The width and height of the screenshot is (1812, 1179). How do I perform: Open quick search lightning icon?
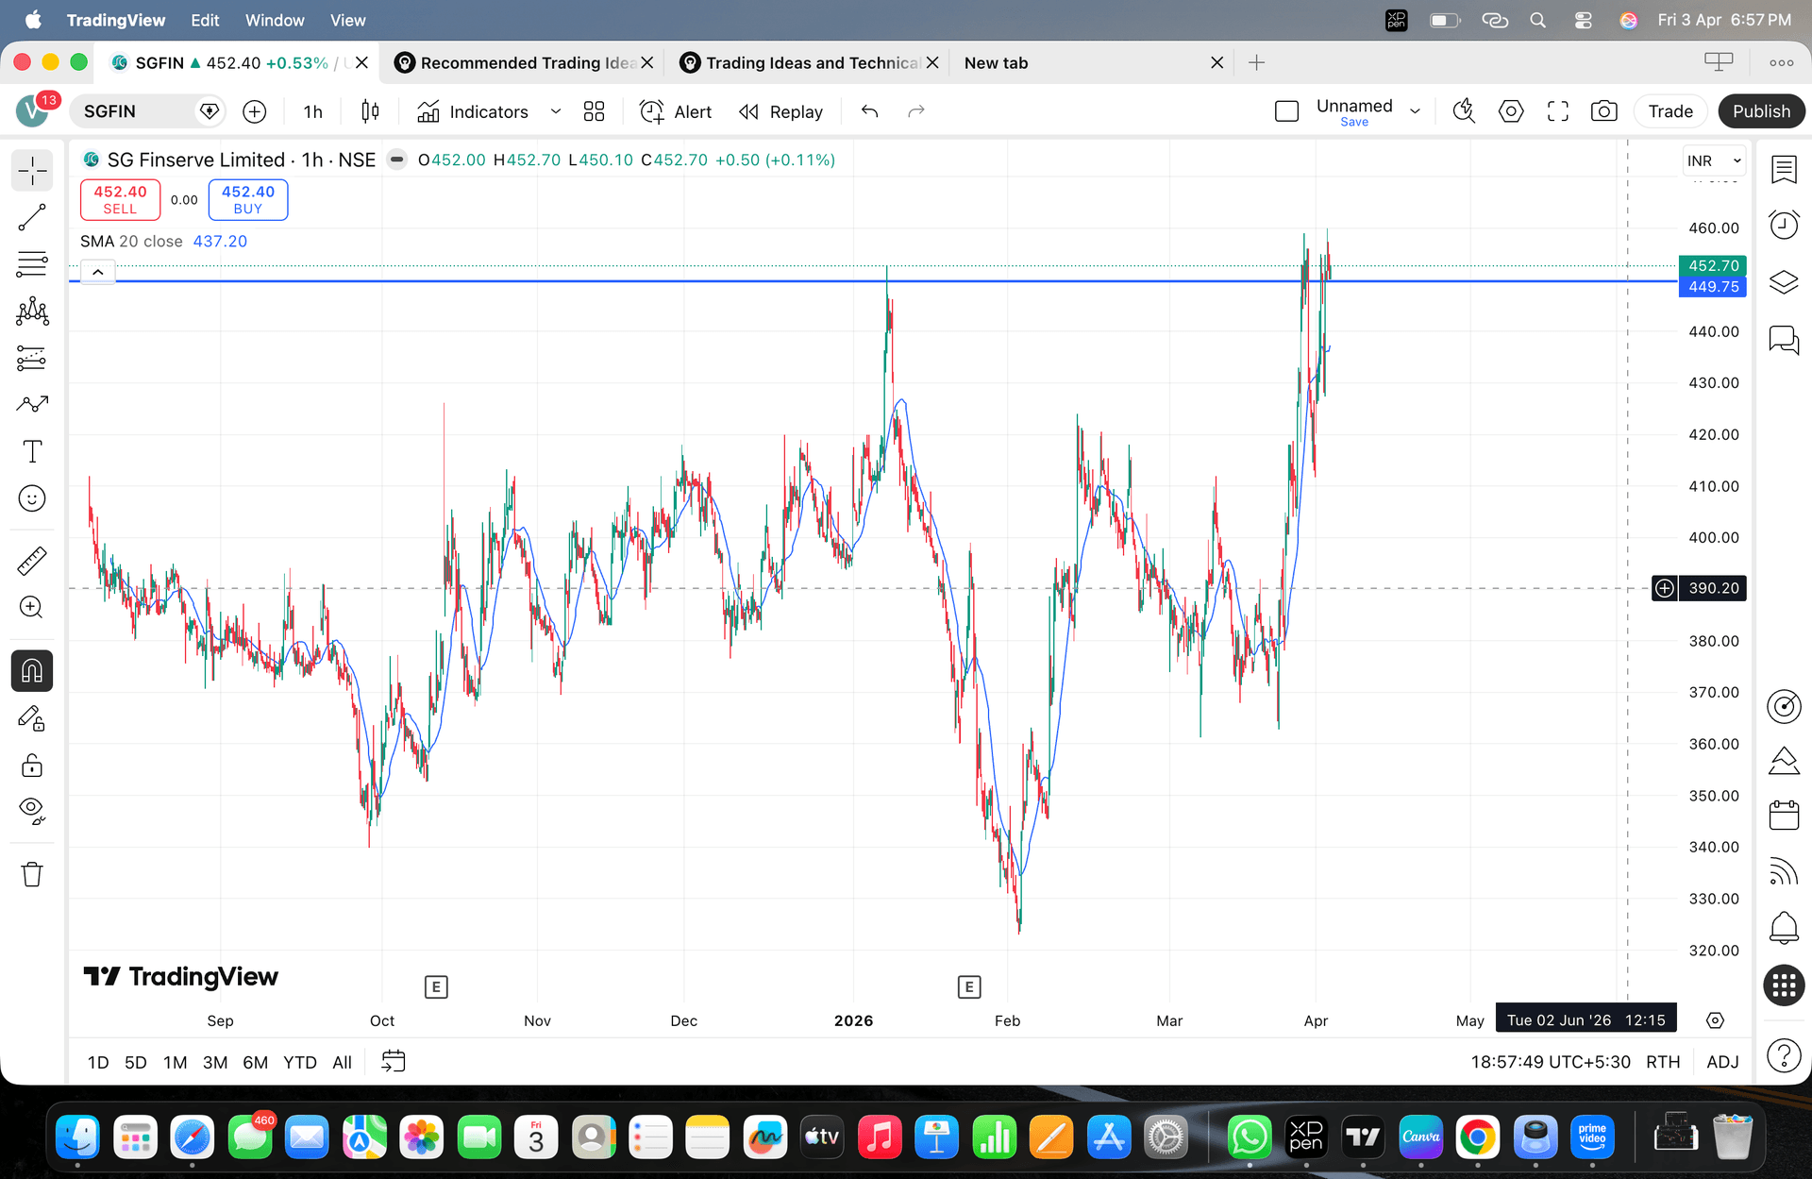(x=1464, y=111)
